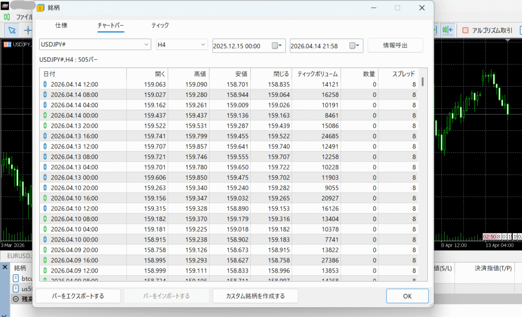Click the chart shift icon in main toolbar

(x=448, y=30)
